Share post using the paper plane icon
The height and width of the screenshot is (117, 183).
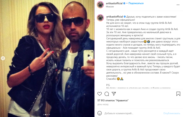(x=114, y=94)
